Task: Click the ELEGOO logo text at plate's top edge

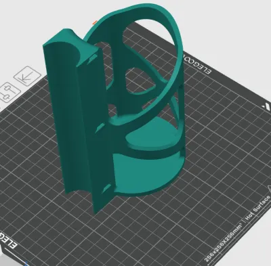Action: (196, 64)
